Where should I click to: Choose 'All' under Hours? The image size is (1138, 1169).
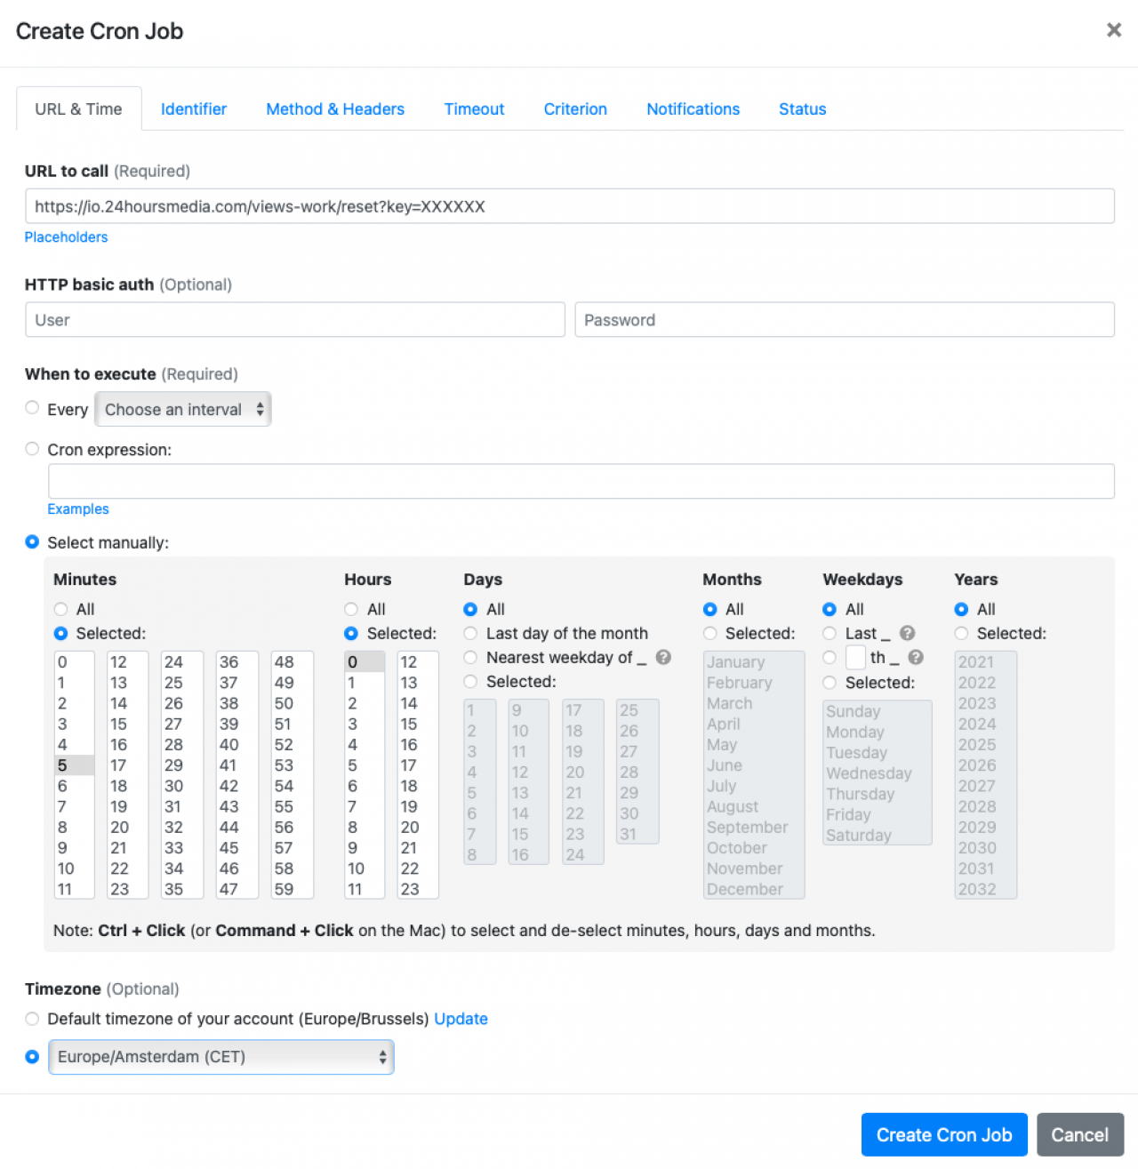[351, 609]
